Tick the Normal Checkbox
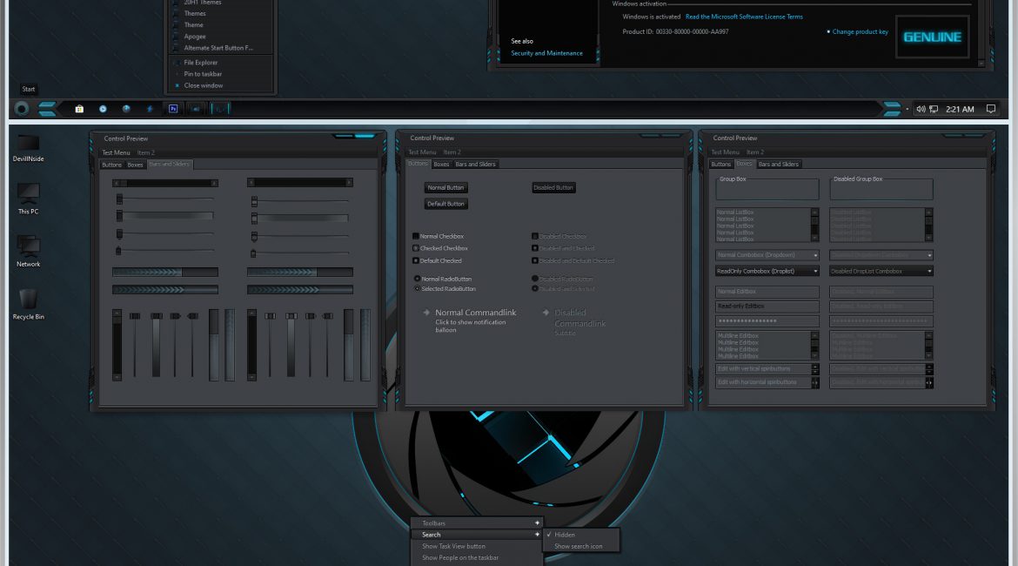This screenshot has height=566, width=1018. pos(416,237)
